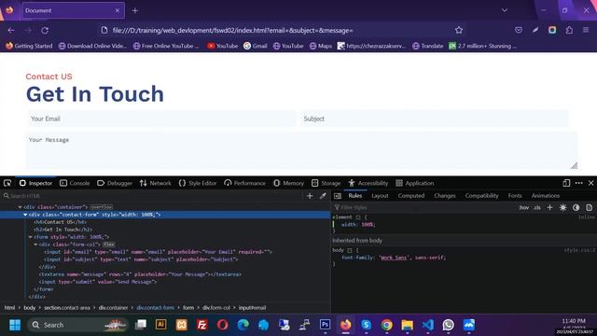Collapse the div.contact-form node

tap(25, 215)
